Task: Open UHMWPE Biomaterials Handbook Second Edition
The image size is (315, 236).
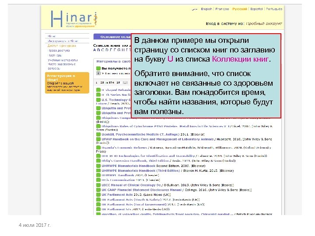Action: click(x=128, y=166)
